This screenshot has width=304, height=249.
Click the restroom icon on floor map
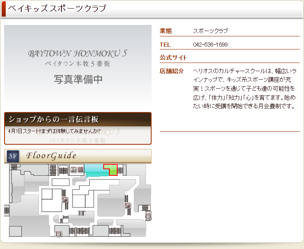(x=73, y=169)
